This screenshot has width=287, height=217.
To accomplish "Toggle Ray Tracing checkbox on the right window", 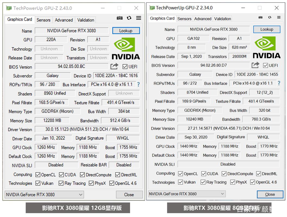I will pos(203,182).
